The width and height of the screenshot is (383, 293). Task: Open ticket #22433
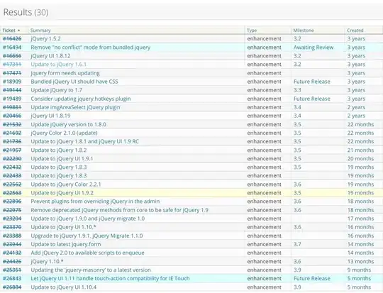coord(12,176)
